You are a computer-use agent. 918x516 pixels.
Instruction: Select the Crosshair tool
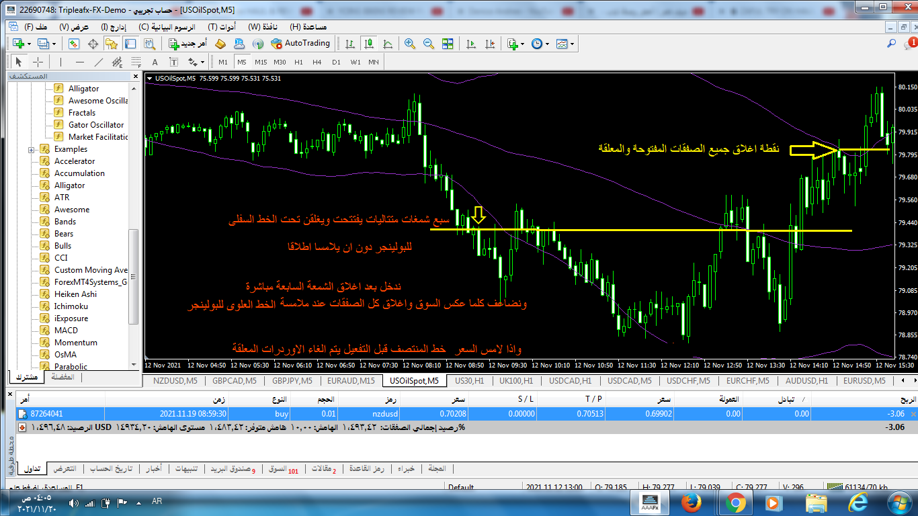[x=38, y=62]
